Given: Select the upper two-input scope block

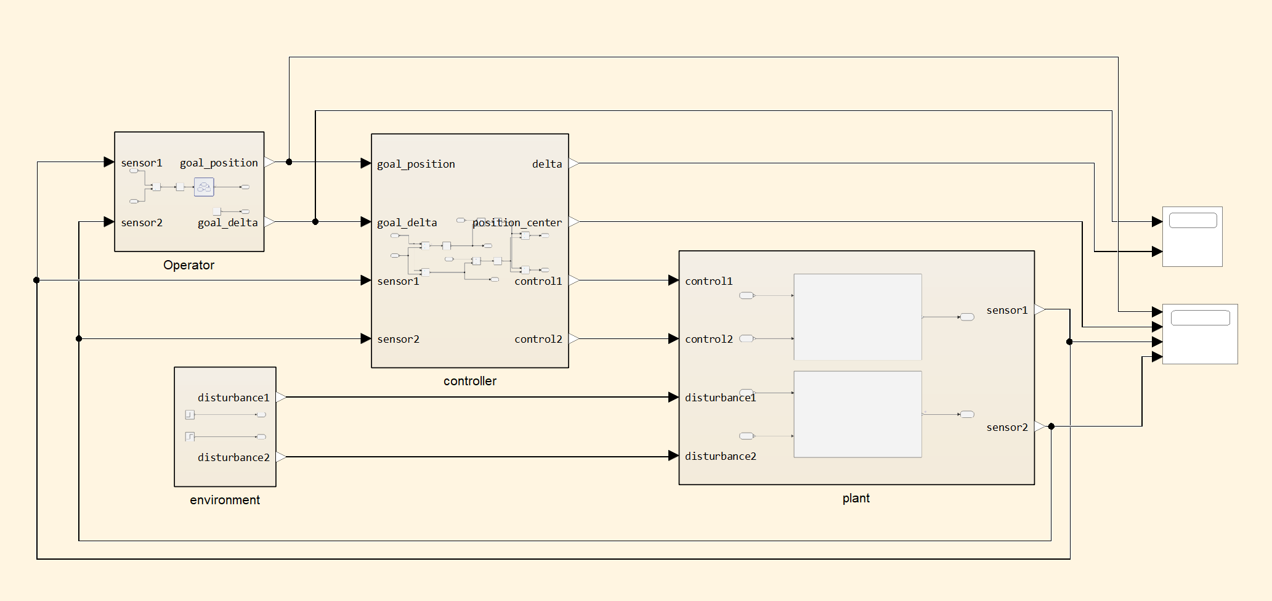Looking at the screenshot, I should [1192, 237].
